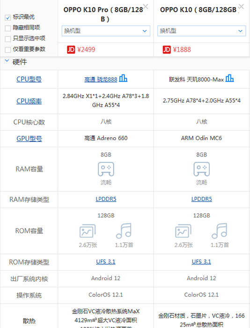Image resolution: width=250 pixels, height=328 pixels.
Task: Click music note icon in K10 ROM row
Action: coord(220,231)
